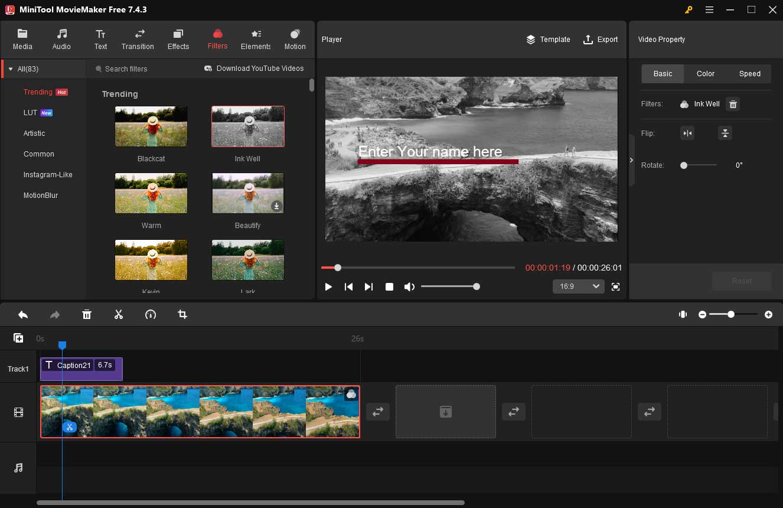Select the Ink Well filter thumbnail
The width and height of the screenshot is (783, 508).
click(x=248, y=126)
